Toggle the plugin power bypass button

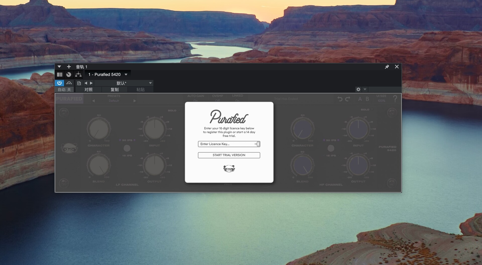[59, 83]
